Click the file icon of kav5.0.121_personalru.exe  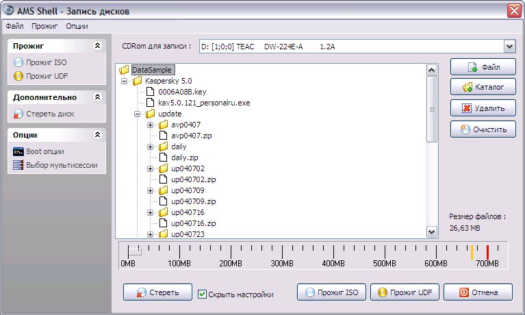coord(151,103)
